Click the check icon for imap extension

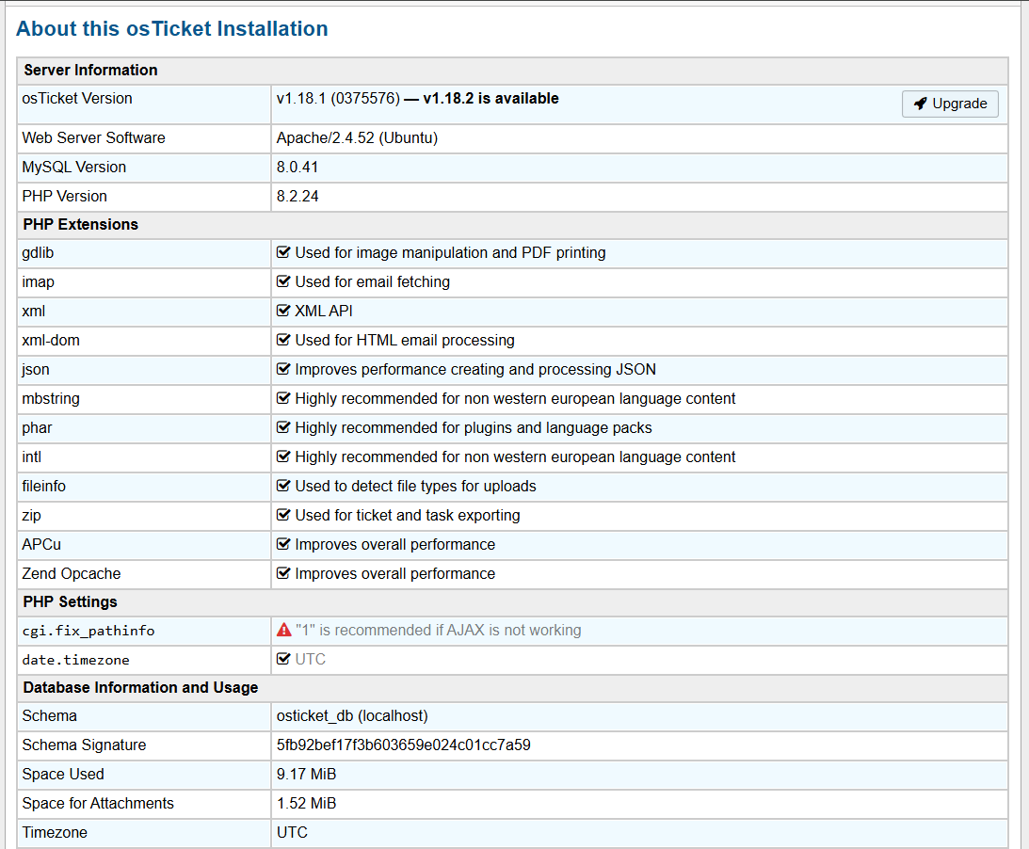click(283, 281)
